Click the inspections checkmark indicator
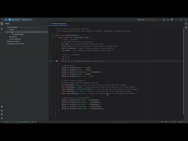The image size is (188, 141). point(183,27)
